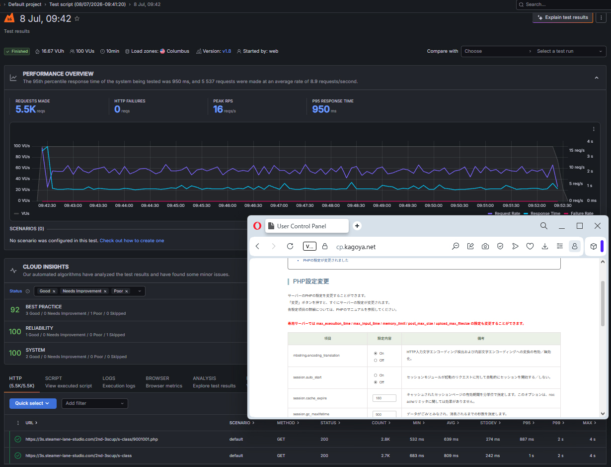Select On for session.auto_start
611x467 pixels.
point(376,375)
